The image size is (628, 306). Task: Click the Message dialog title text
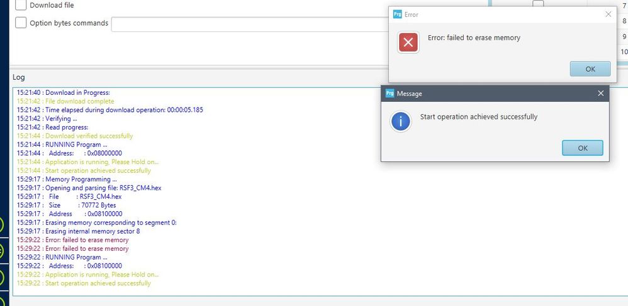(x=409, y=94)
